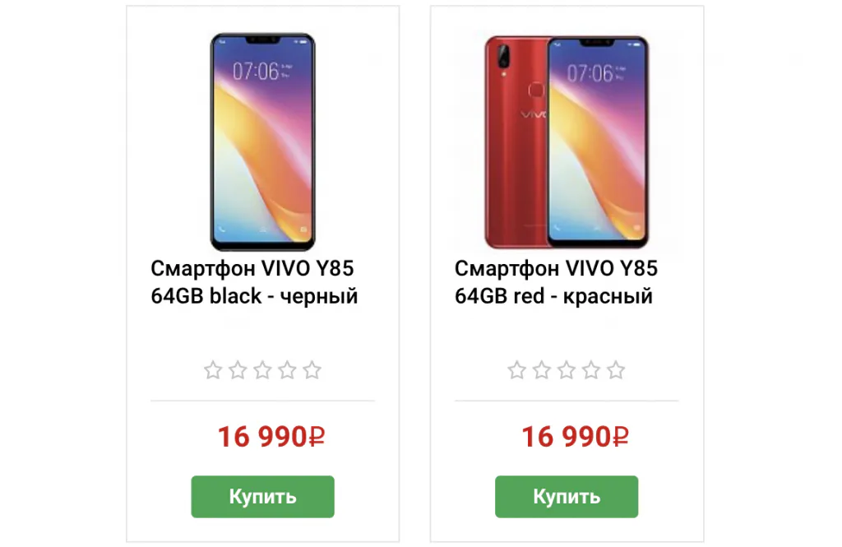Image resolution: width=842 pixels, height=547 pixels.
Task: Click the 07:06 clock on black phone screen
Action: (x=256, y=71)
